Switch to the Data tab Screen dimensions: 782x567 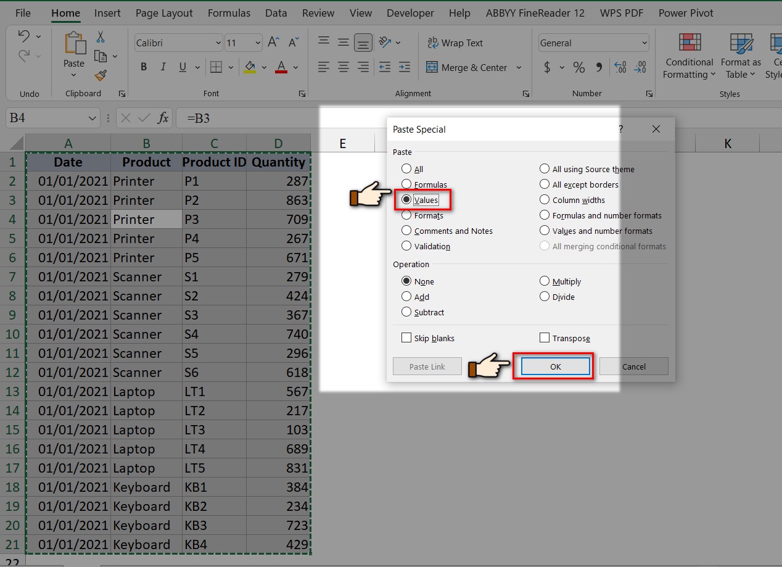click(276, 13)
